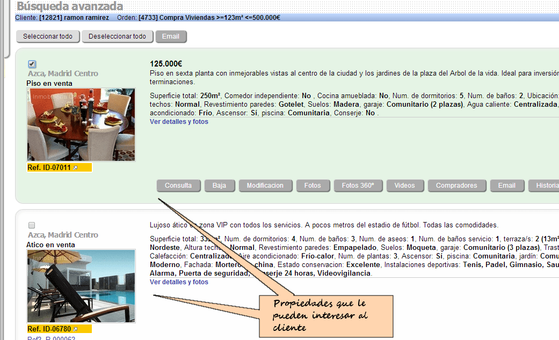Viewport: 559px width, 340px height.
Task: Check the checkbox for the Atico en venta listing
Action: pos(32,225)
